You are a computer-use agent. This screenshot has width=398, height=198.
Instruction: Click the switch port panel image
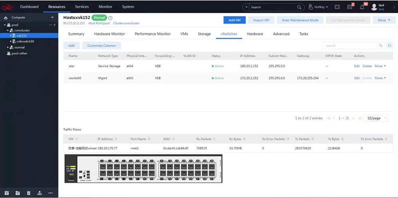[143, 168]
